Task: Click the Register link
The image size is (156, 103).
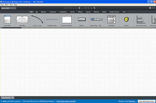Action: 133,101
